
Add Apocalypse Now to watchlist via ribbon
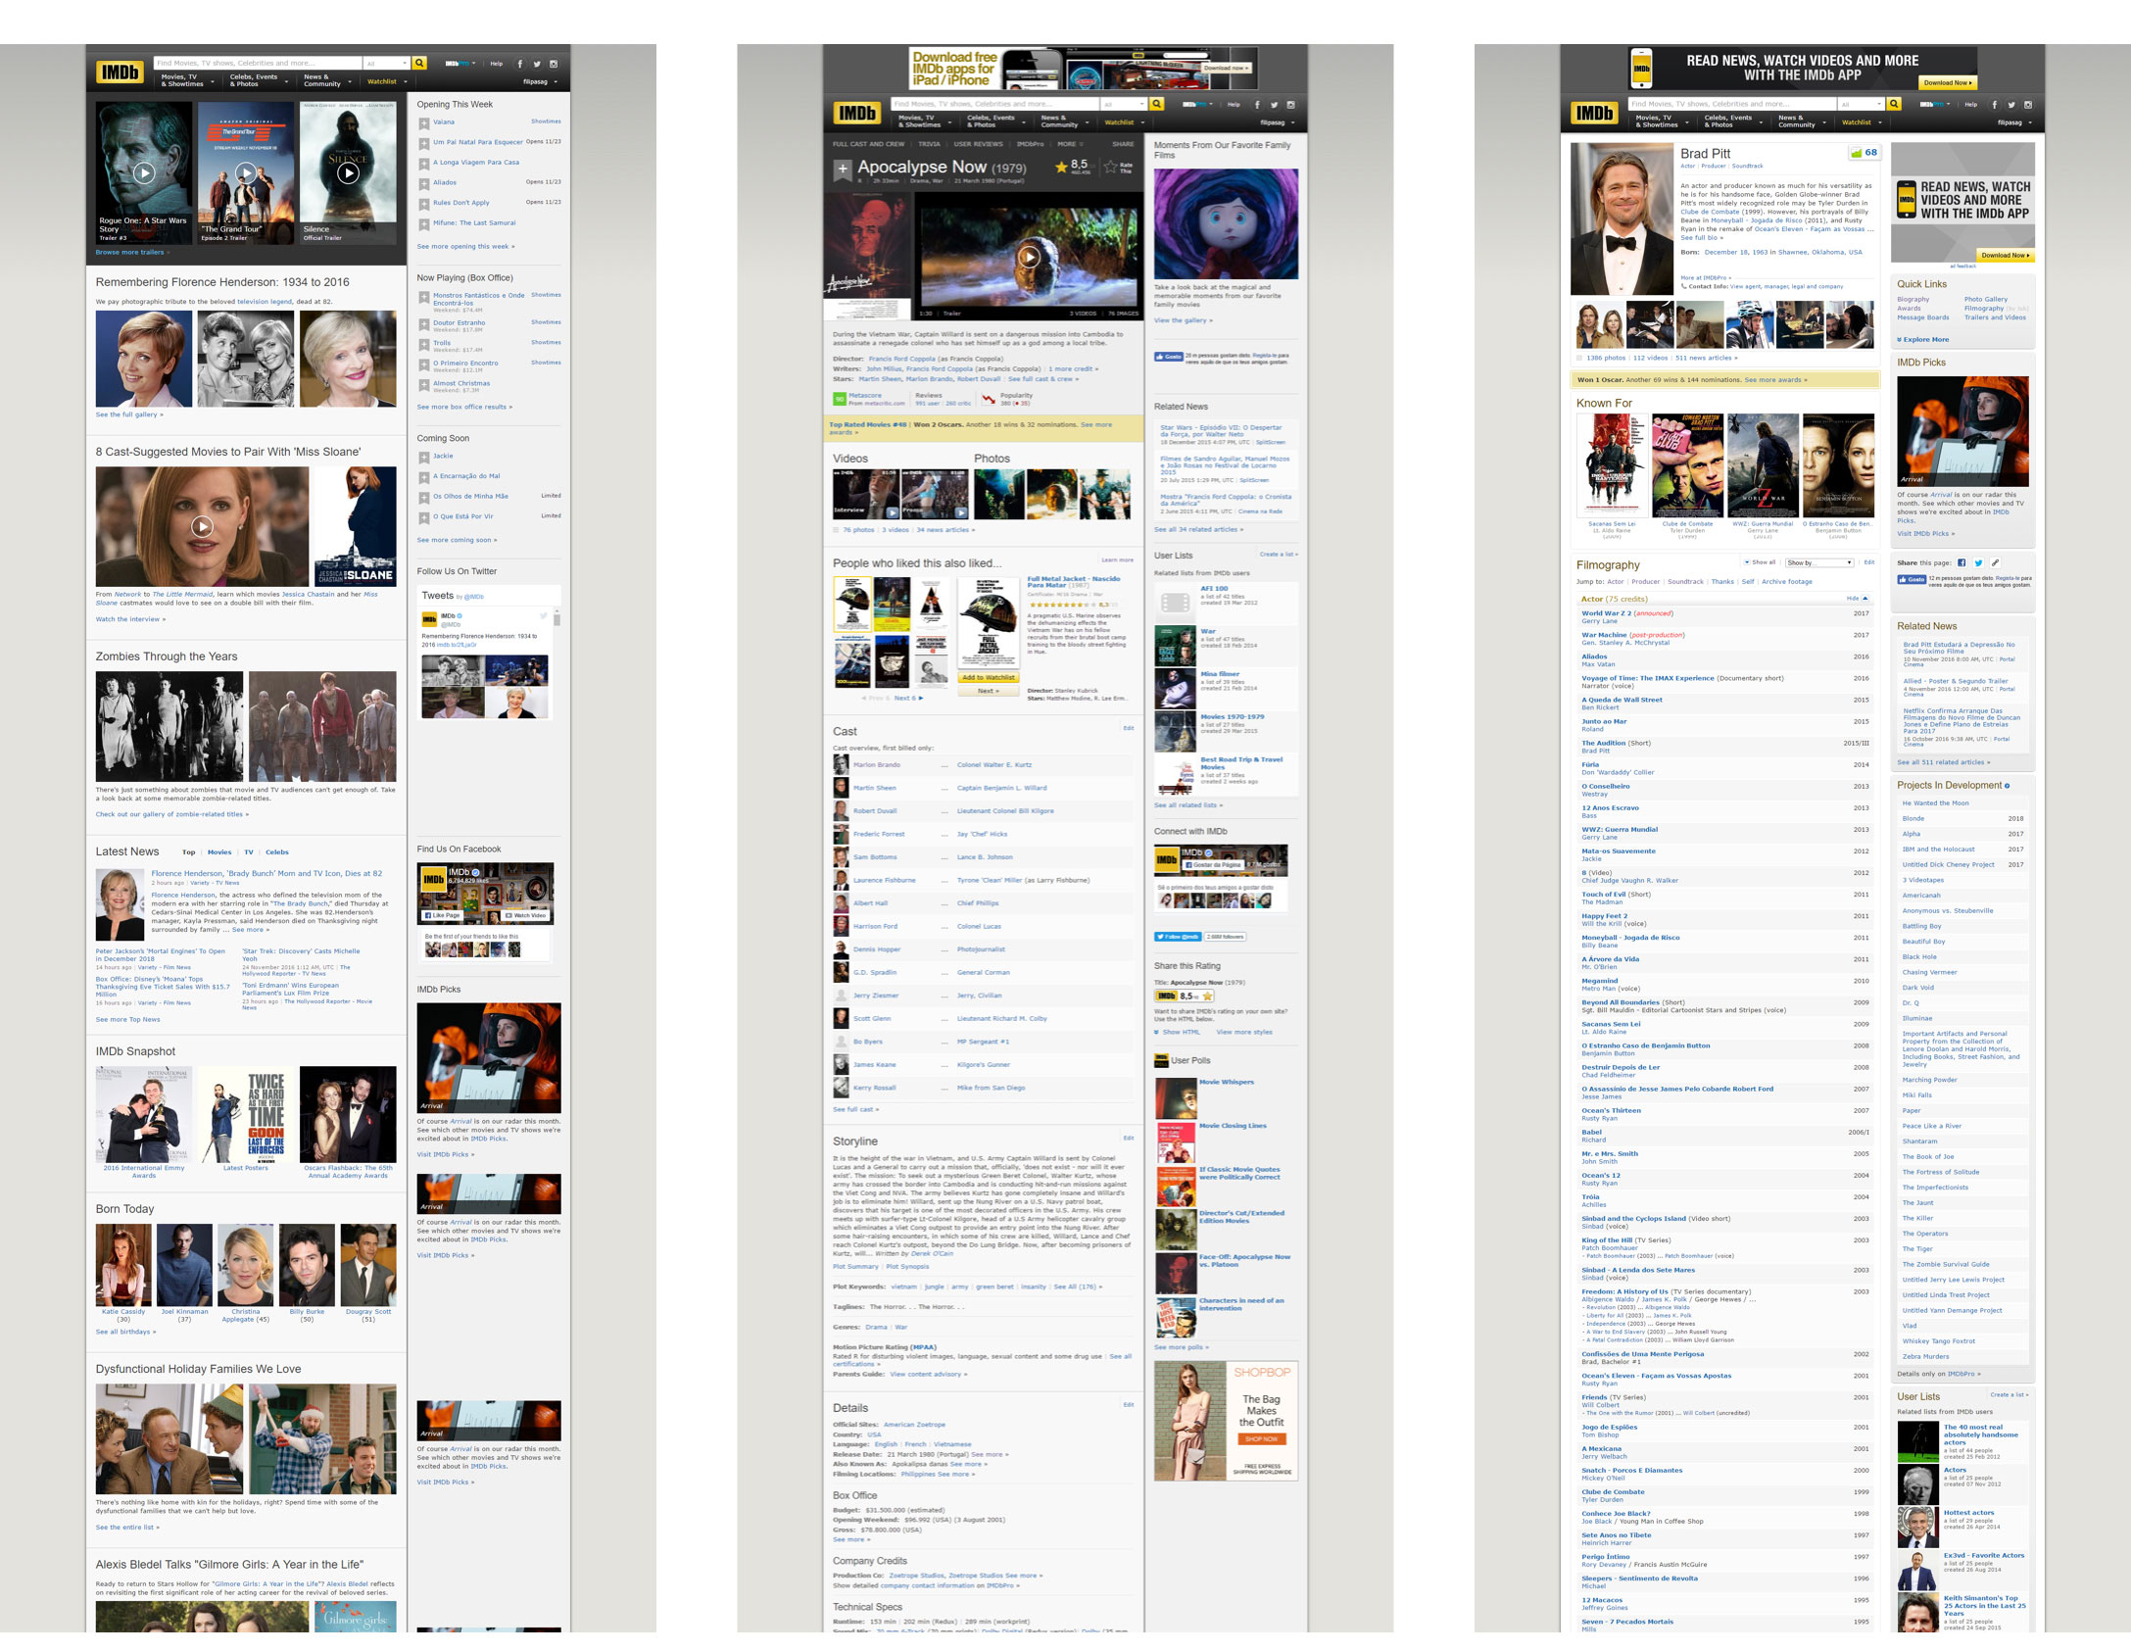coord(842,170)
